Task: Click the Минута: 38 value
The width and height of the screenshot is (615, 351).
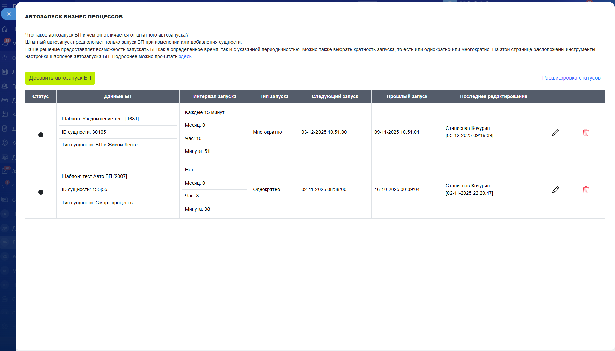Action: tap(197, 209)
